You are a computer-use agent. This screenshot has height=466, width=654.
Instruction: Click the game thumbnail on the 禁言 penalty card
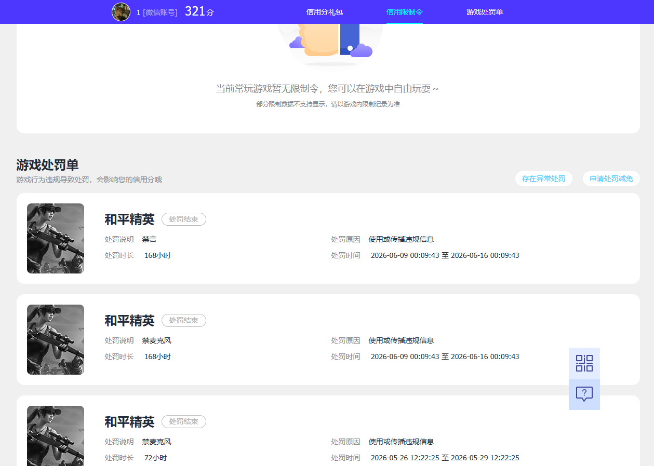pyautogui.click(x=56, y=238)
